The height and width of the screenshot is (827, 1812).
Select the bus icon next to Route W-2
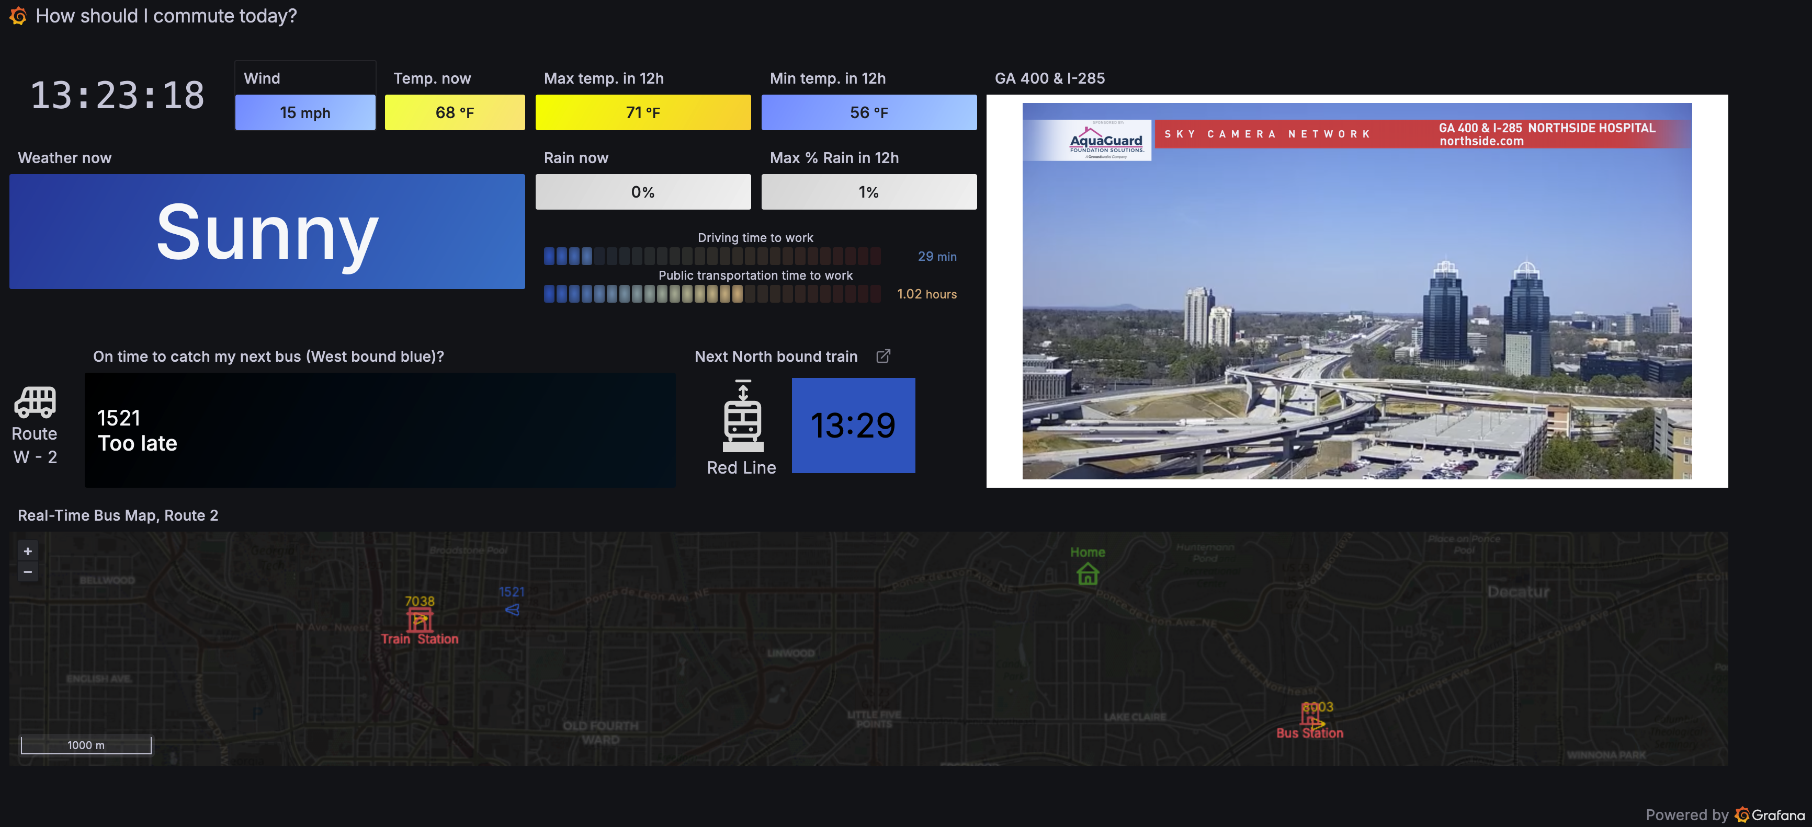[35, 401]
